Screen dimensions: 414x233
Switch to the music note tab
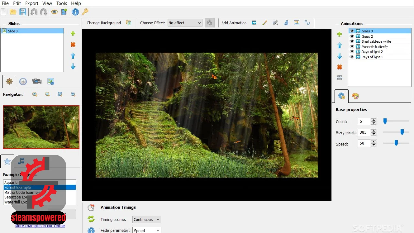click(21, 161)
